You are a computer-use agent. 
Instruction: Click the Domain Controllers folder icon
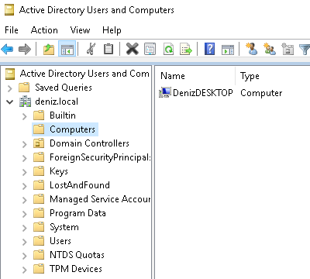tap(39, 143)
